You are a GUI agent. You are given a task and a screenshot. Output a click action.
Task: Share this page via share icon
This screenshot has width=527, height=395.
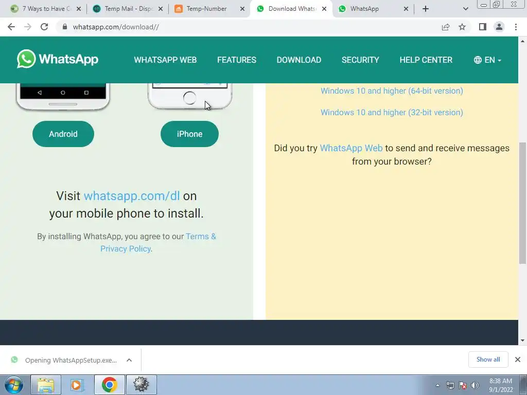coord(446,27)
